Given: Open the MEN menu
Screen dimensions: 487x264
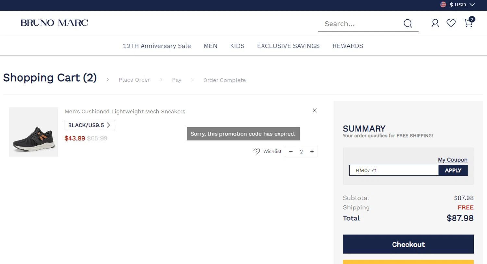Looking at the screenshot, I should (210, 46).
